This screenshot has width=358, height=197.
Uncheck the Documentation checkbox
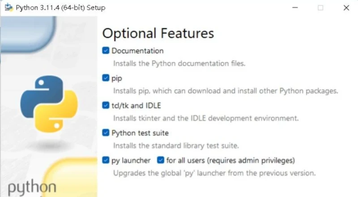point(106,51)
